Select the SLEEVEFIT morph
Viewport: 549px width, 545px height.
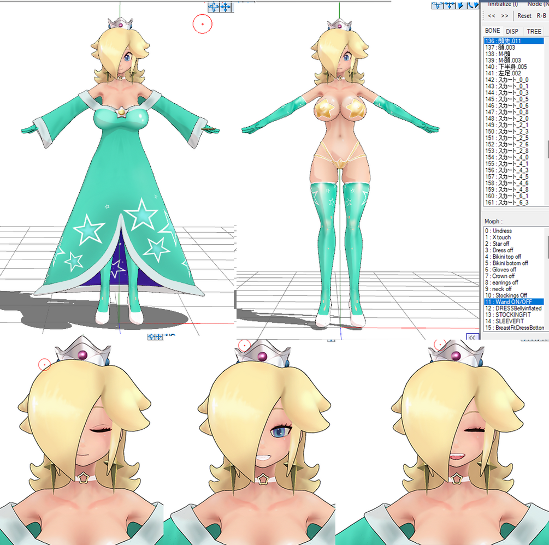[513, 321]
